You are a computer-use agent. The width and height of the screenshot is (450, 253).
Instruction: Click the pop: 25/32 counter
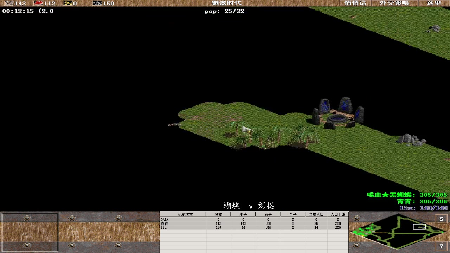coord(224,11)
